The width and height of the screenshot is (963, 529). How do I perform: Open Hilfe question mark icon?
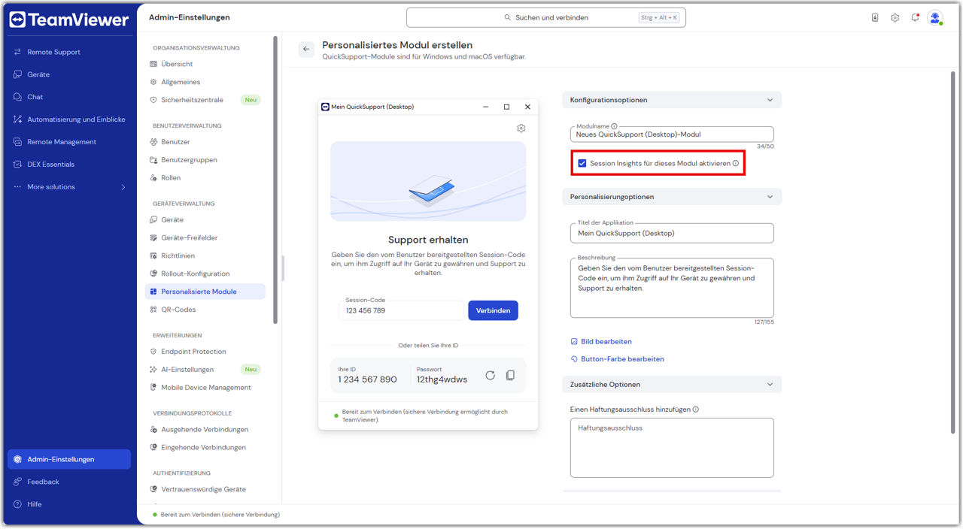(x=18, y=504)
